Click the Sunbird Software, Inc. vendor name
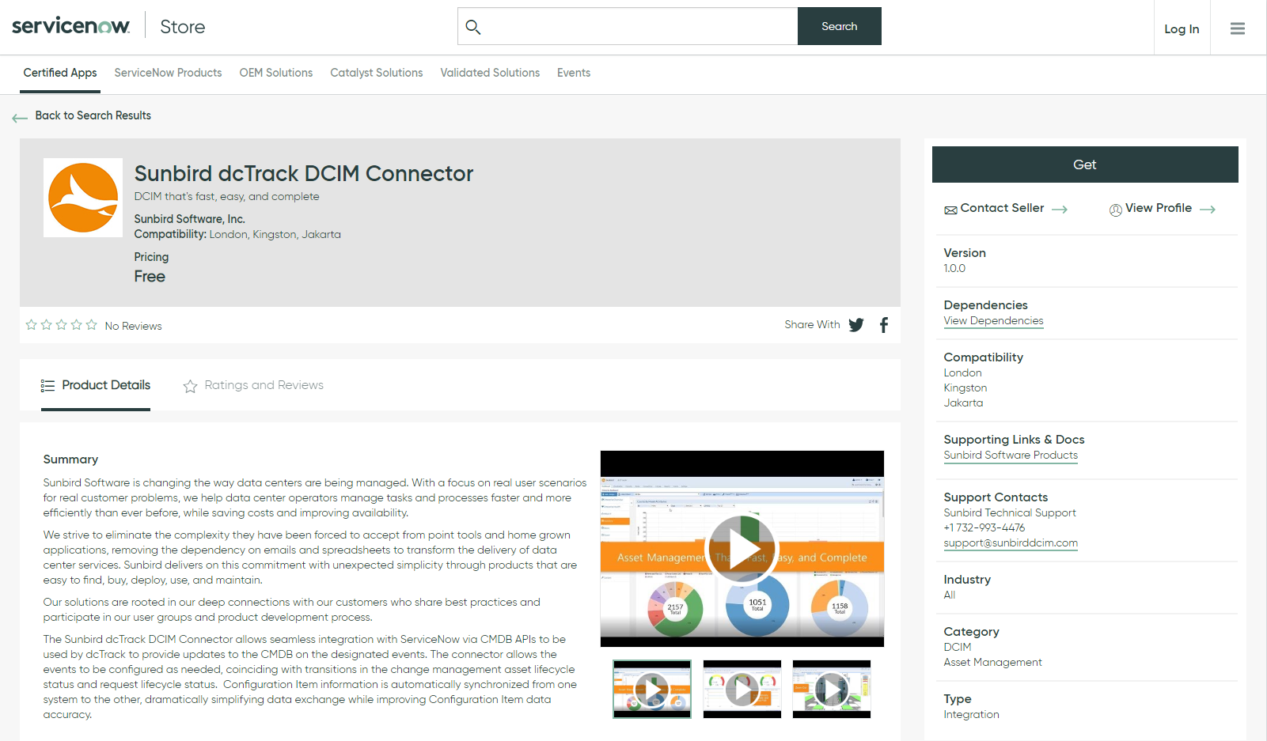This screenshot has width=1267, height=741. [x=189, y=219]
